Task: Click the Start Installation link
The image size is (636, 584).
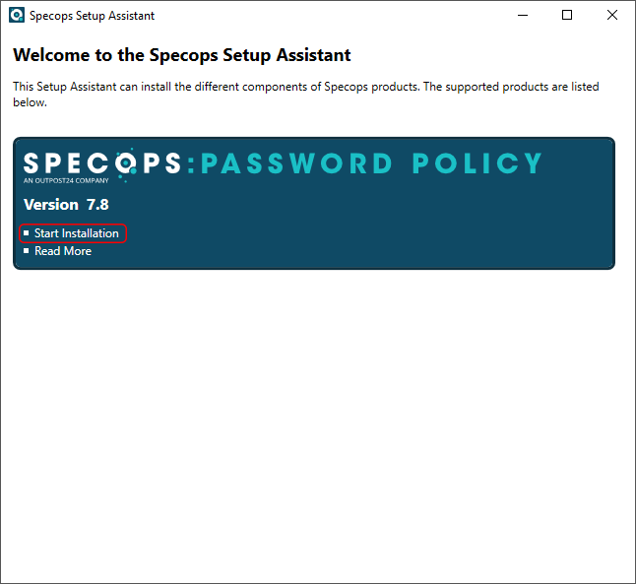Action: pyautogui.click(x=76, y=233)
